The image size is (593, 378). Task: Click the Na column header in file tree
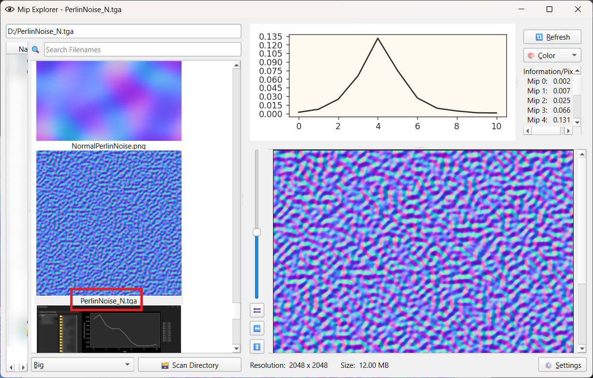[x=23, y=49]
